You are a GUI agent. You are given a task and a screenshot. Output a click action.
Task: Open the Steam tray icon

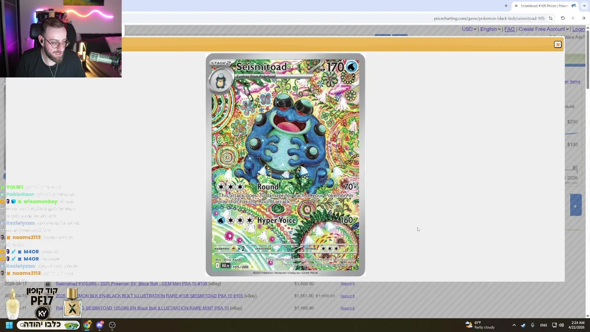[x=523, y=325]
